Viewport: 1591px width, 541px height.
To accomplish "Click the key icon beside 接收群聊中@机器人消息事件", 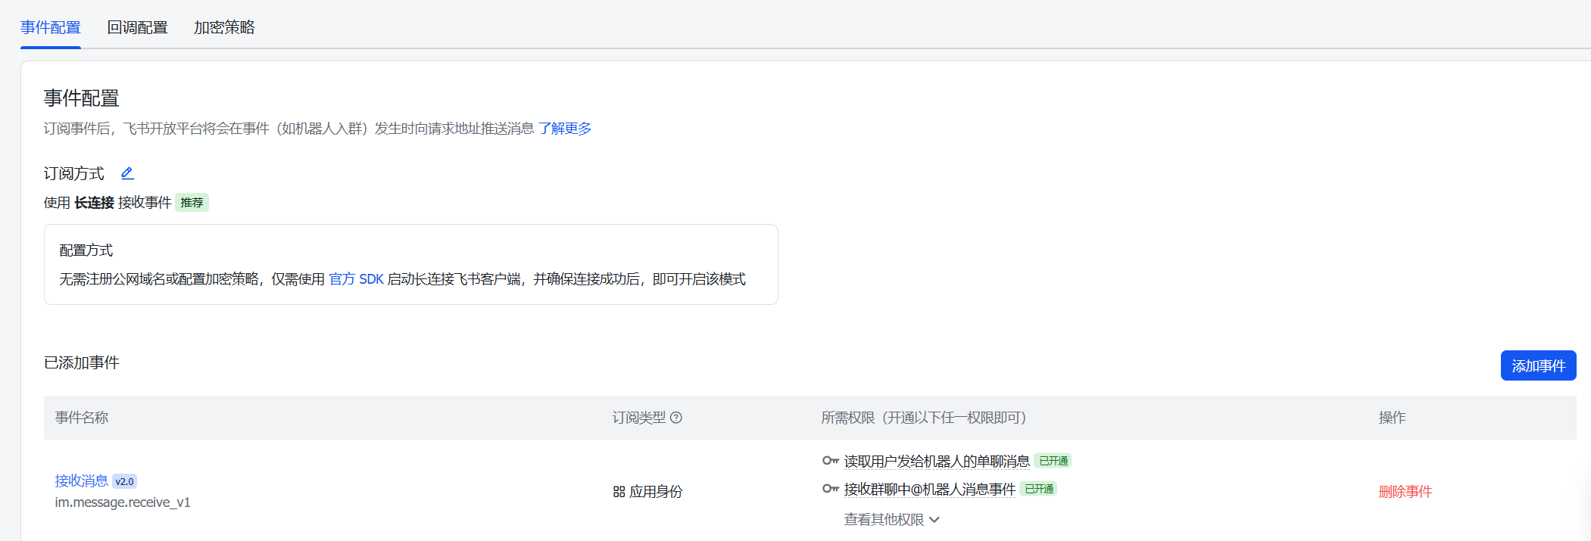I will point(830,489).
